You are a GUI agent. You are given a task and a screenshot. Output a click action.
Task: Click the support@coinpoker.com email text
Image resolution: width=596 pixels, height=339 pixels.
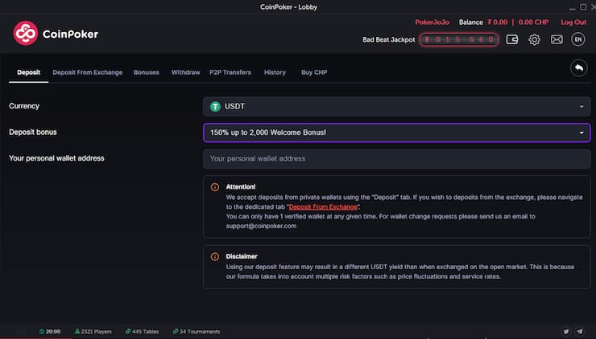pyautogui.click(x=261, y=226)
